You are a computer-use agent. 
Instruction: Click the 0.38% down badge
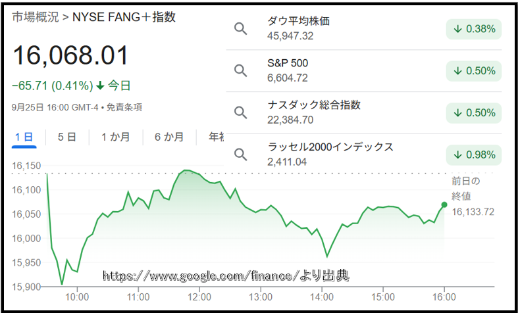pos(473,28)
